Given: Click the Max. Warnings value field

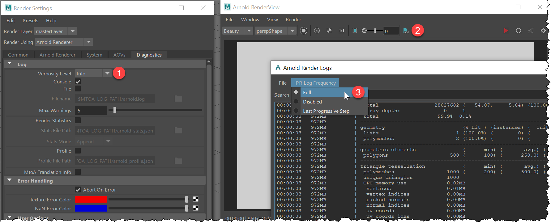Looking at the screenshot, I should coord(91,111).
